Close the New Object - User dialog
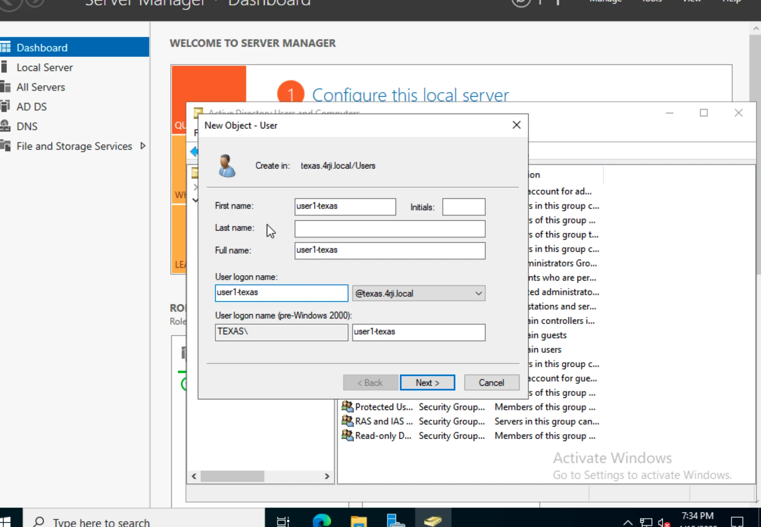 517,125
